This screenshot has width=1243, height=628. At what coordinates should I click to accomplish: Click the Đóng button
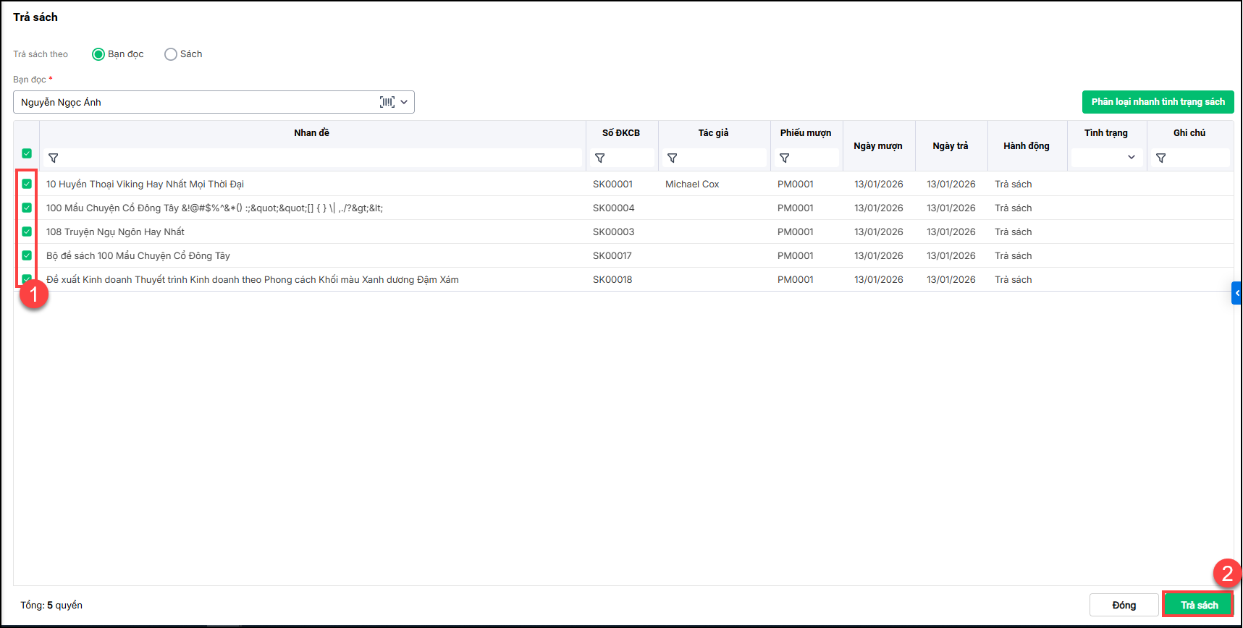click(x=1124, y=605)
